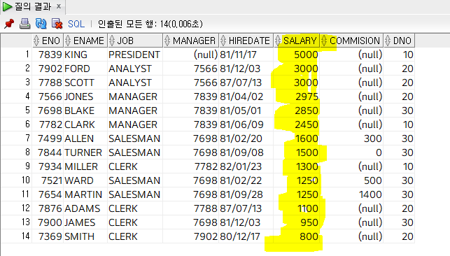Click the delete row red X icon
This screenshot has height=256, width=450.
click(57, 24)
